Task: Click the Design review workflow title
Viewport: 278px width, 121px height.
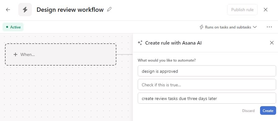Action: click(x=70, y=10)
